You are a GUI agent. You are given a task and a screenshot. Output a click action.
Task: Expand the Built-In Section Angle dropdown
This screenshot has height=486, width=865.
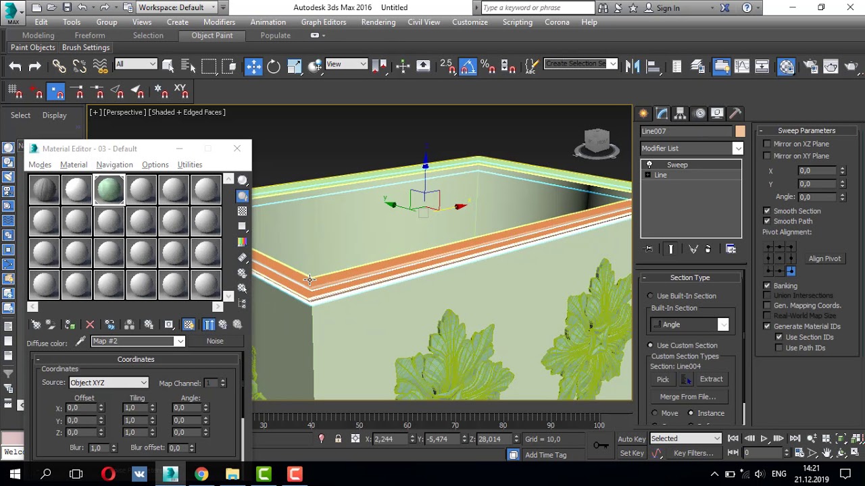click(x=722, y=325)
